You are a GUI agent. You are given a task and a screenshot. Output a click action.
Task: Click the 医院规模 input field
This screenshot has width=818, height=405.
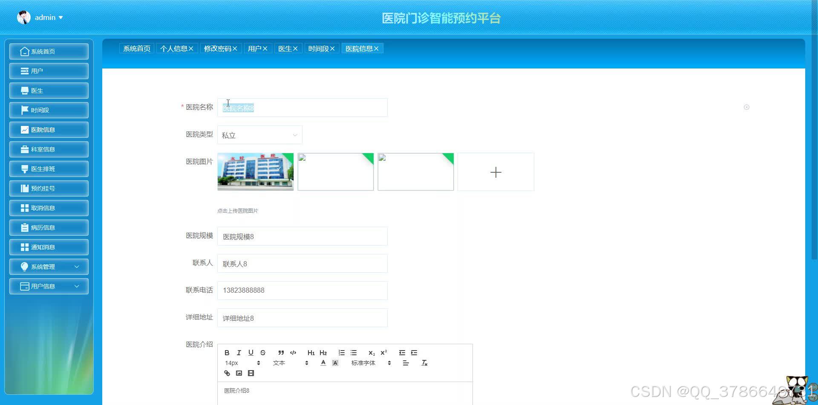[302, 236]
